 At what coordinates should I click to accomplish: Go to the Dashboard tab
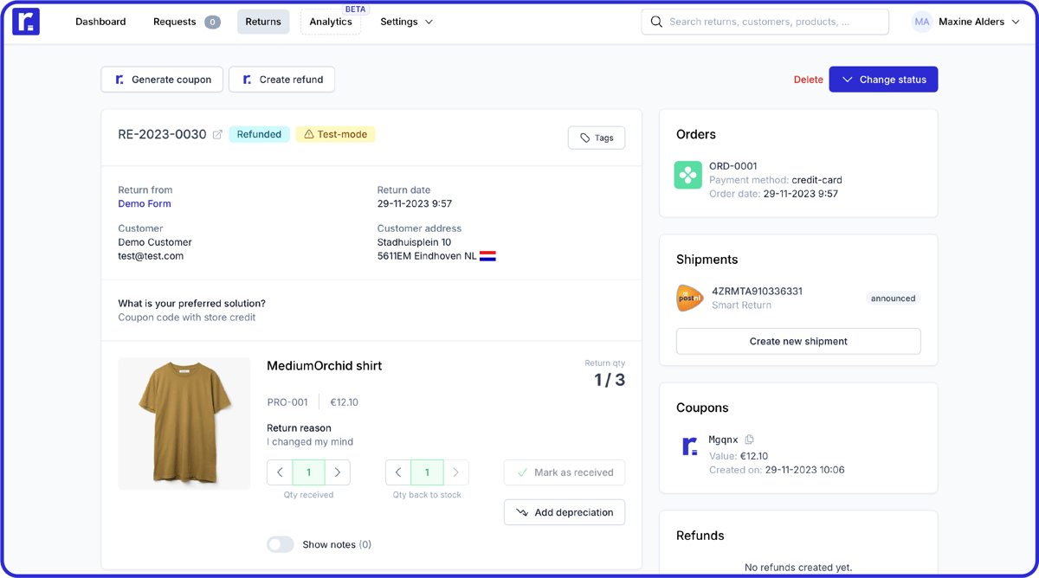click(x=100, y=22)
